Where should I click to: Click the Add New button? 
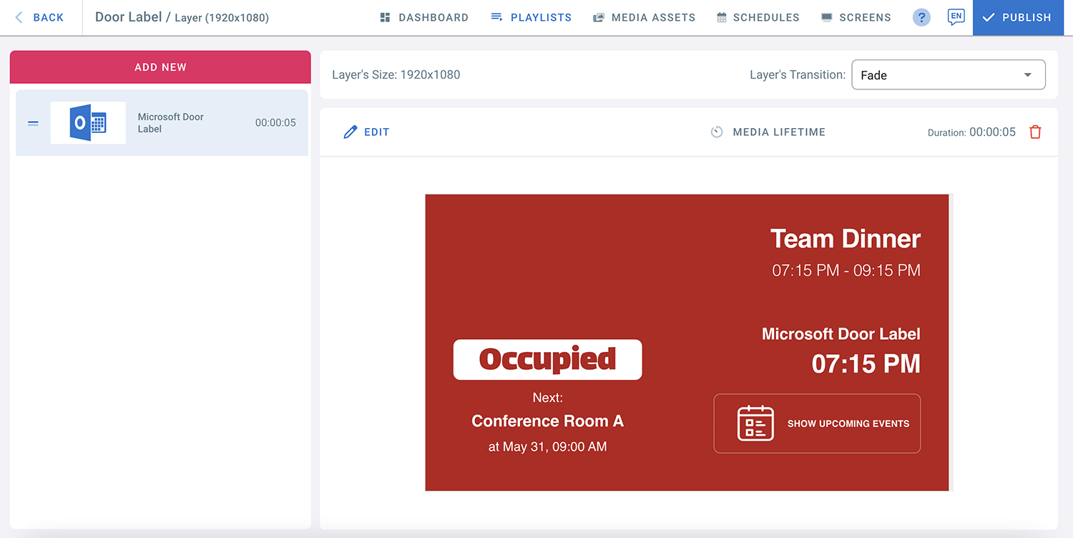160,67
